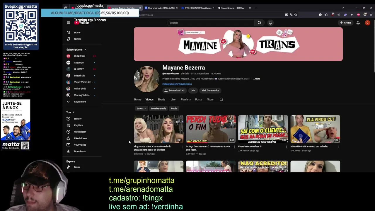Open the browser application menu
The width and height of the screenshot is (375, 211).
coord(371,15)
